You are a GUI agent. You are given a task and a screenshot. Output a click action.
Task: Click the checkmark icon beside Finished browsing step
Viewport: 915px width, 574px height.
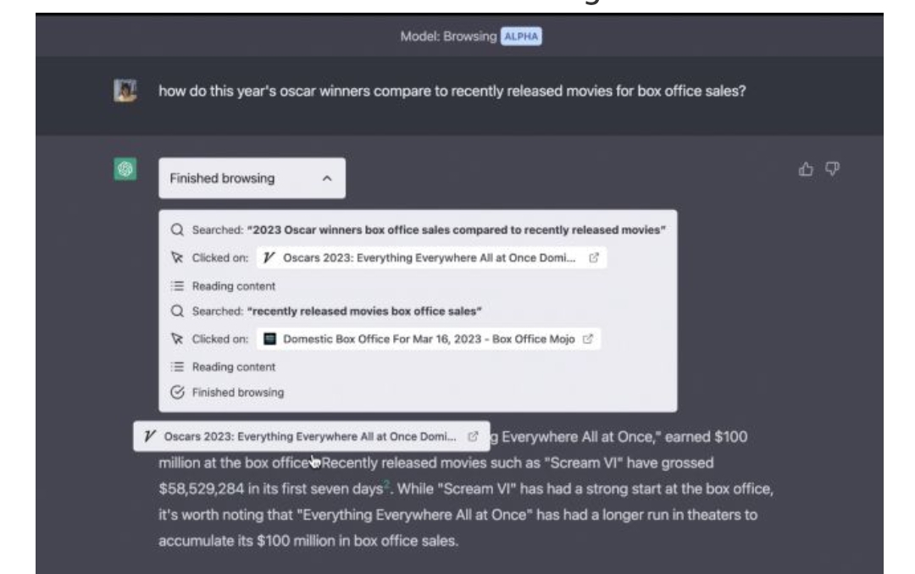click(178, 392)
